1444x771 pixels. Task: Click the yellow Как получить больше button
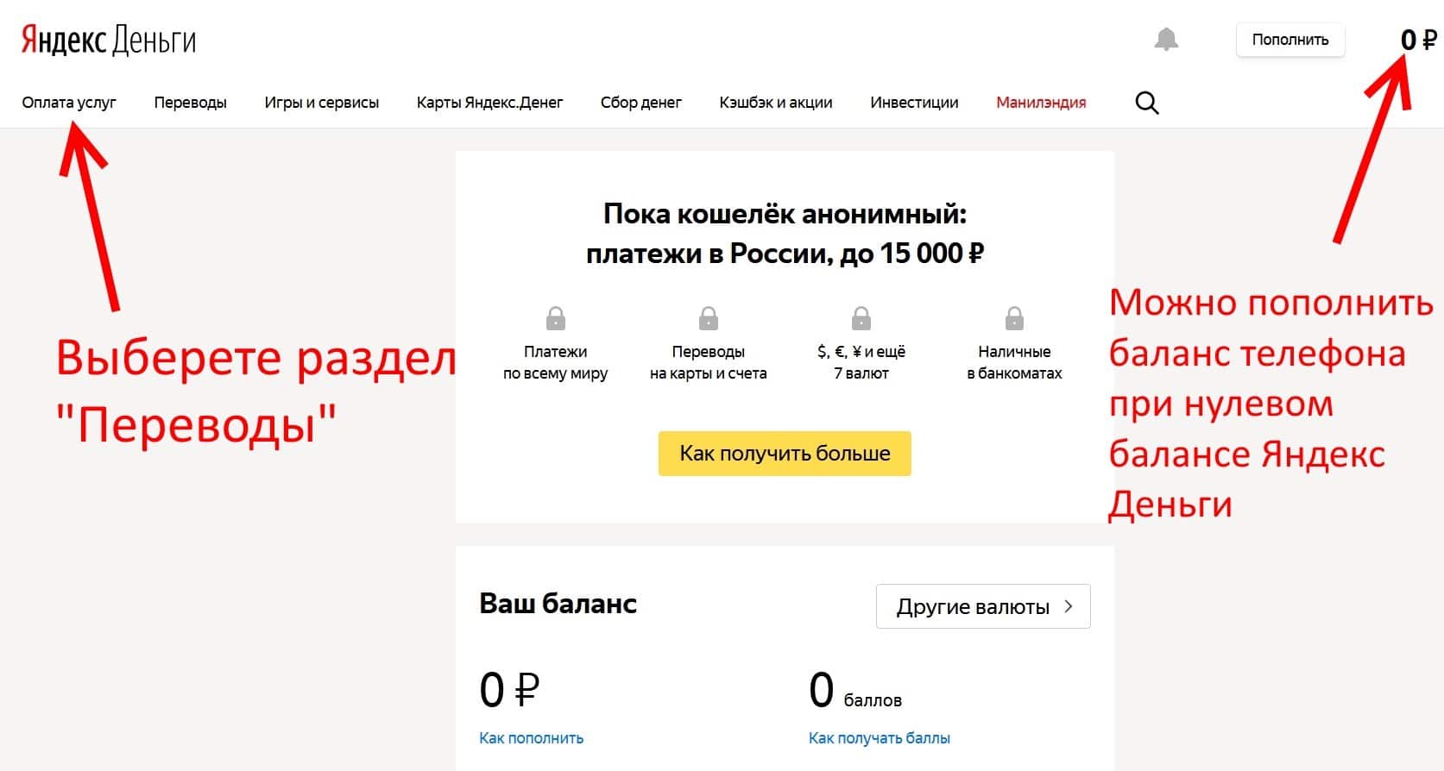point(785,454)
